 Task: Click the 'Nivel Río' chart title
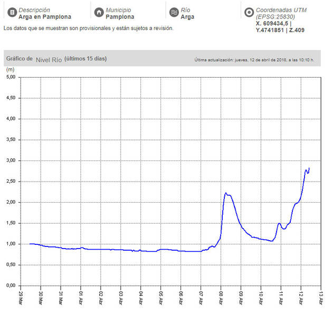coord(49,59)
